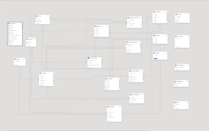The image size is (209, 131).
Task: Toggle visibility eye on Key Measures table
Action: point(20,23)
